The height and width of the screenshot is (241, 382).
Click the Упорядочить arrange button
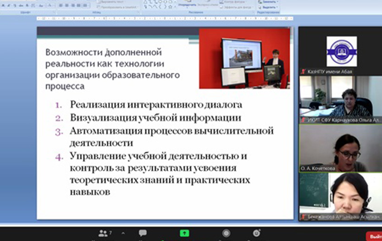click(x=187, y=4)
